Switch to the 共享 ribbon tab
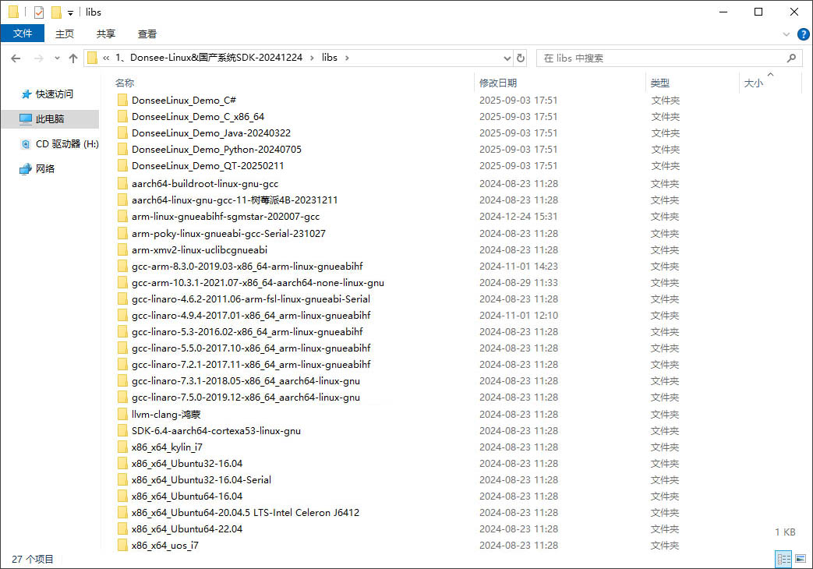 click(x=105, y=34)
